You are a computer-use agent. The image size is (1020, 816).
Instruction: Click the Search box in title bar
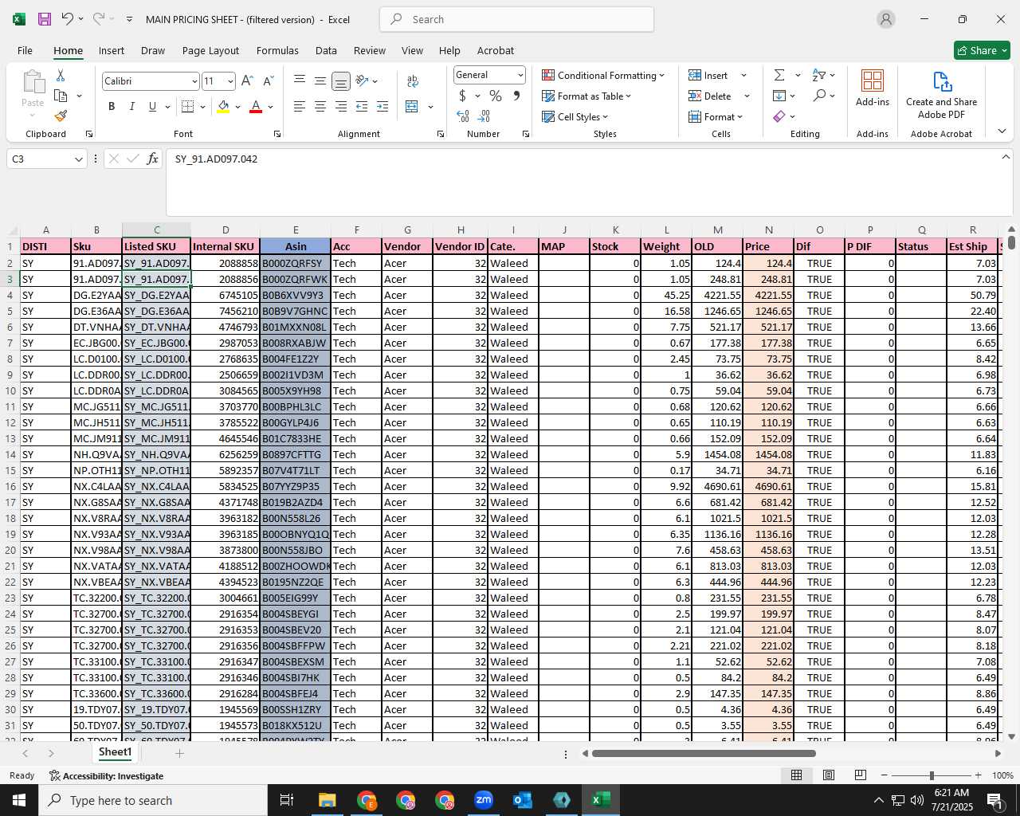(x=516, y=19)
